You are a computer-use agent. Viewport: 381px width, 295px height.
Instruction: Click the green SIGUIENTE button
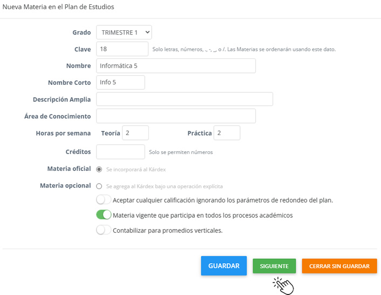[274, 266]
